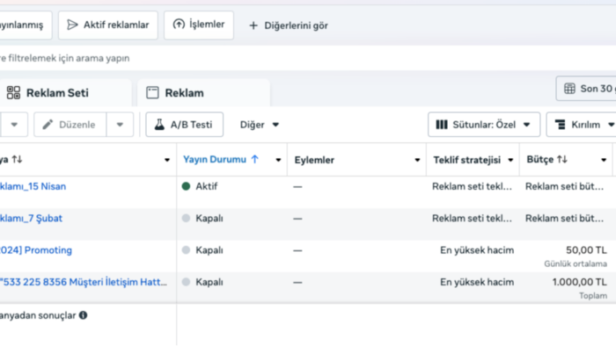This screenshot has width=616, height=346.
Task: Click the grey status dot in the Promoting row
Action: [187, 250]
